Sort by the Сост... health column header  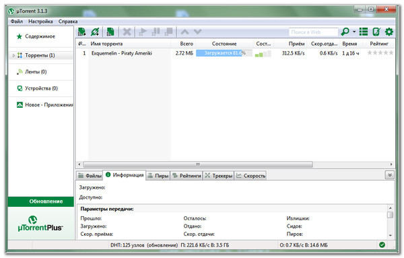coord(263,44)
